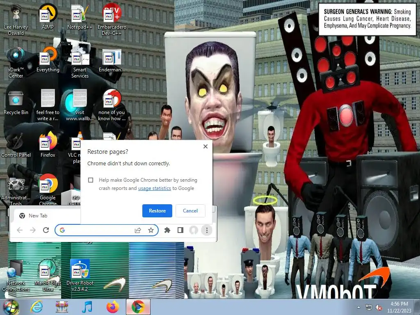Launch the Everything search shortcut
The height and width of the screenshot is (315, 420).
click(48, 59)
